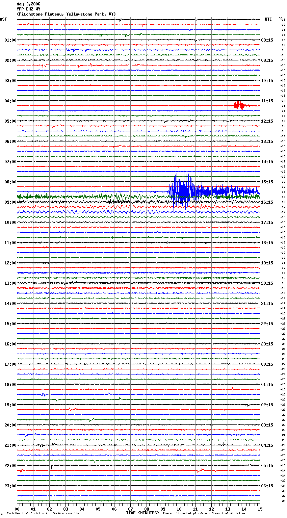Image resolution: width=287 pixels, height=518 pixels.
Task: Click the 03:15 UTC time label
Action: (x=267, y=425)
